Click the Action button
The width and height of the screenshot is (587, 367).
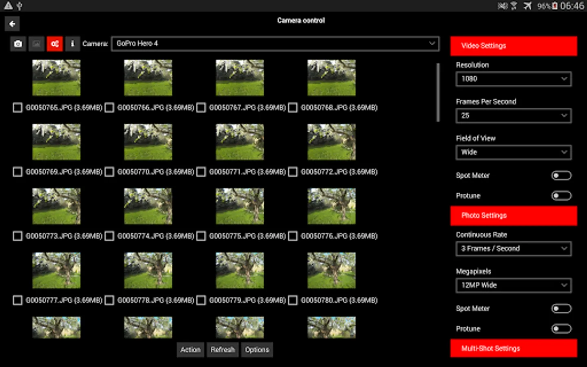point(190,349)
